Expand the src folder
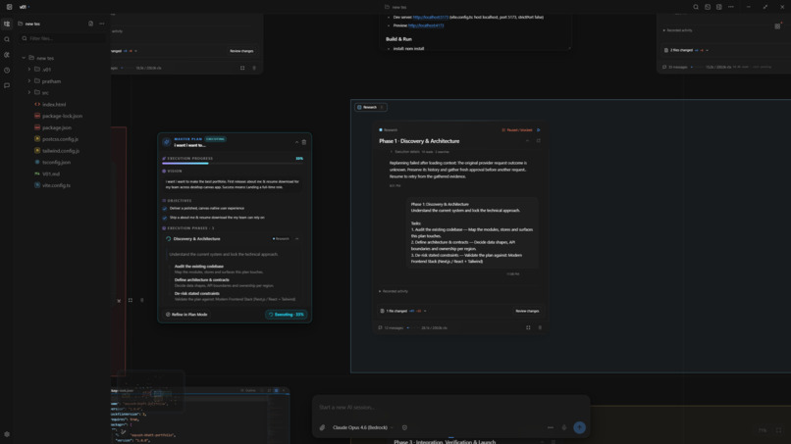 pyautogui.click(x=29, y=93)
